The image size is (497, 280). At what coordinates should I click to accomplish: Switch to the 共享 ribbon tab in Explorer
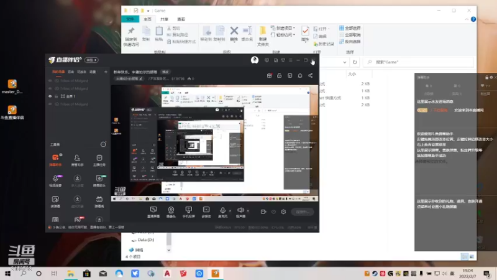click(x=164, y=19)
